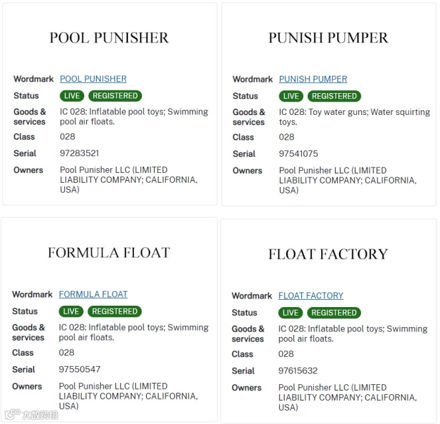
Task: Select the large PUNISH PUMPER heading
Action: click(329, 38)
